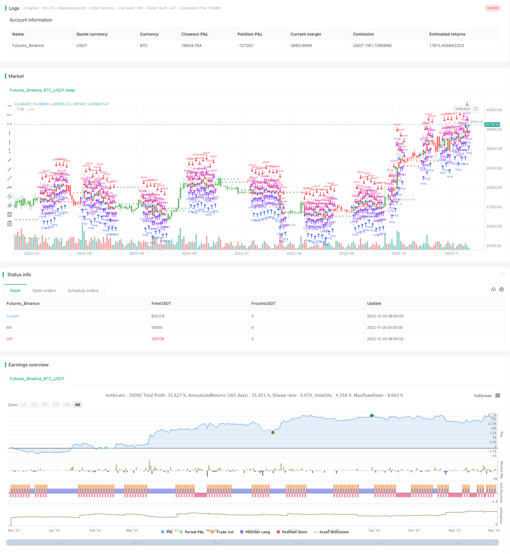
Task: Collapse the Indicator panel using expand icon
Action: pyautogui.click(x=475, y=109)
